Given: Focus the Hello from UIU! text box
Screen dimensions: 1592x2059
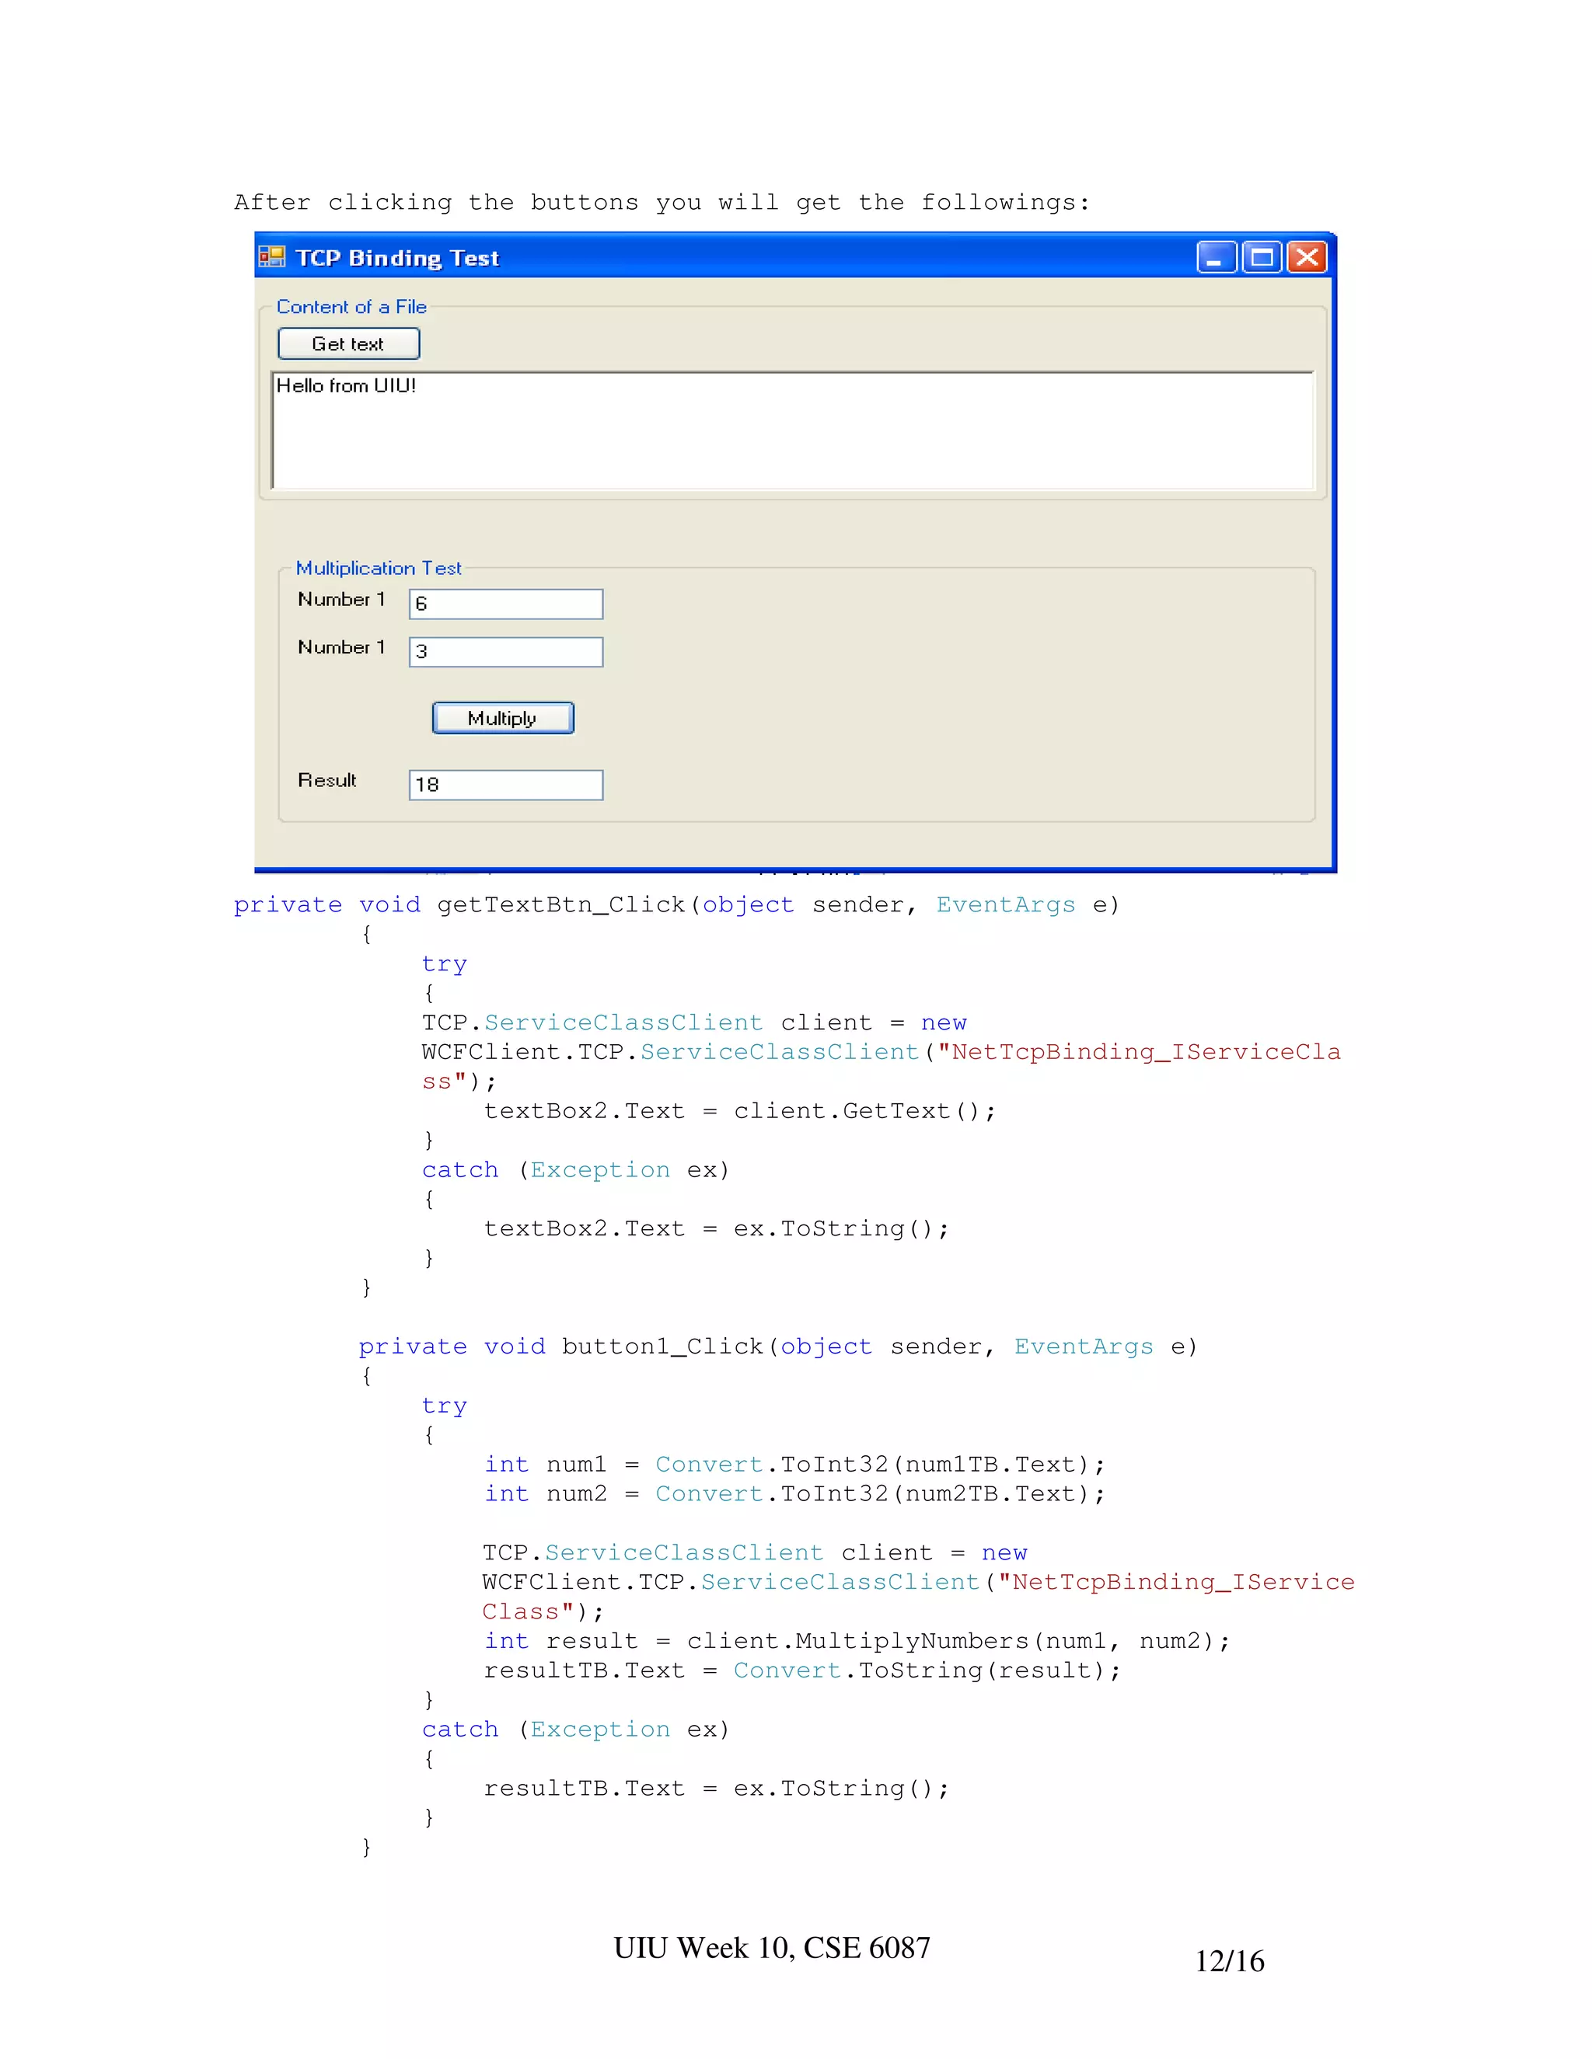Looking at the screenshot, I should point(793,430).
